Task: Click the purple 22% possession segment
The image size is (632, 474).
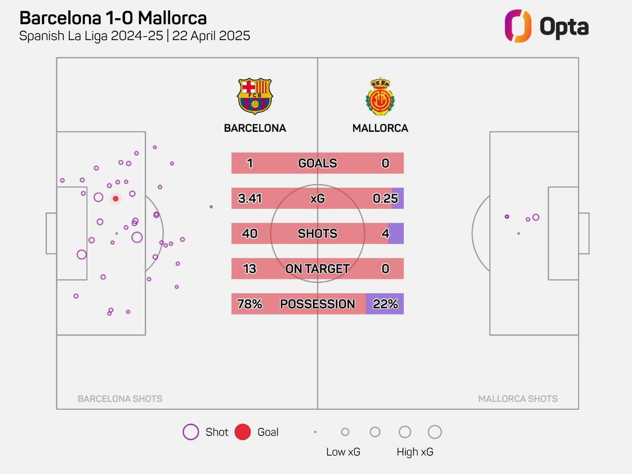Action: (385, 304)
